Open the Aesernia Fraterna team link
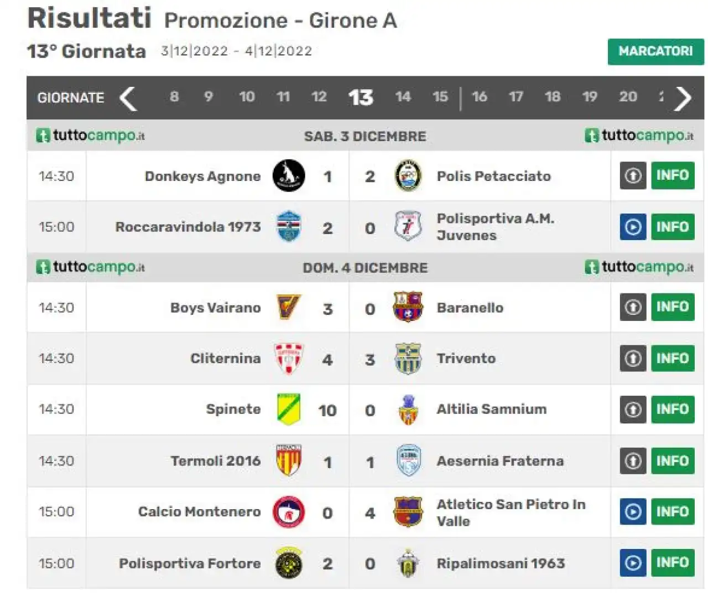This screenshot has height=596, width=708. [500, 461]
